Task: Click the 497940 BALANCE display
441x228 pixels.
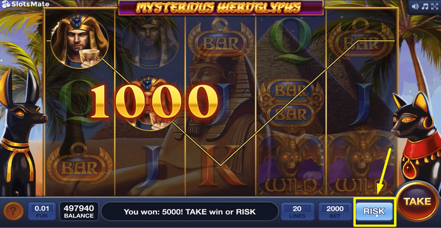Action: 79,211
